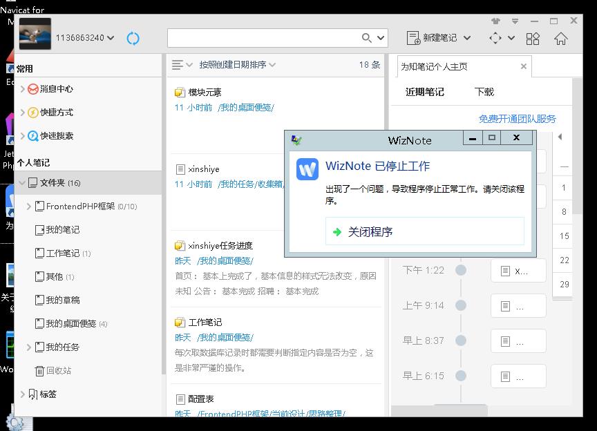Click the skin shirt icon in title bar
597x431 pixels.
point(495,21)
